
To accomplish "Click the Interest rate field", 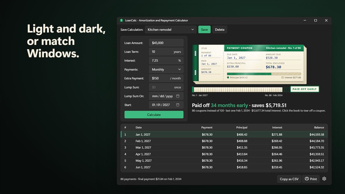I will click(166, 61).
